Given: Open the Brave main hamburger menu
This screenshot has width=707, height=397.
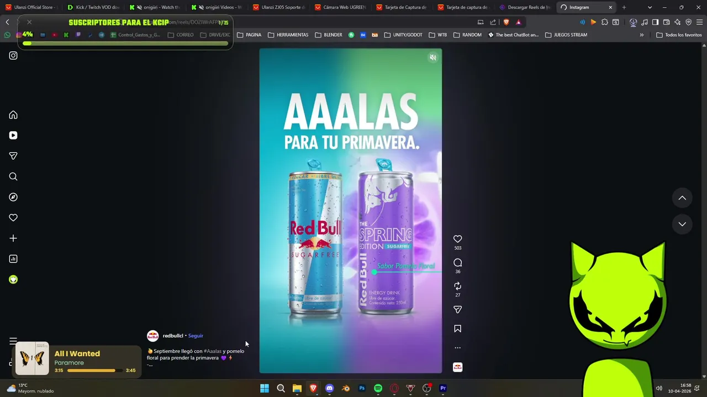Looking at the screenshot, I should point(700,22).
